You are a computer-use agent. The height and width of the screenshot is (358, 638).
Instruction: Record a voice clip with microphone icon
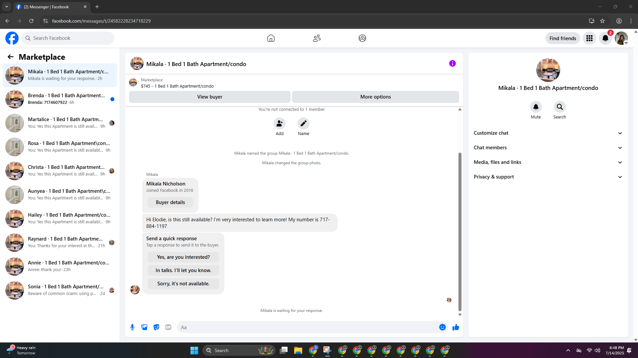point(132,327)
